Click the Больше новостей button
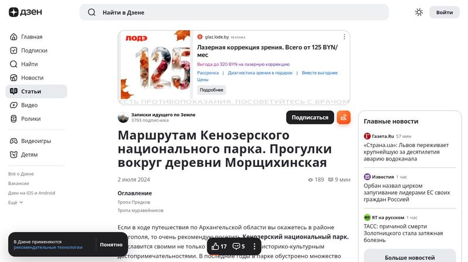 tap(409, 257)
